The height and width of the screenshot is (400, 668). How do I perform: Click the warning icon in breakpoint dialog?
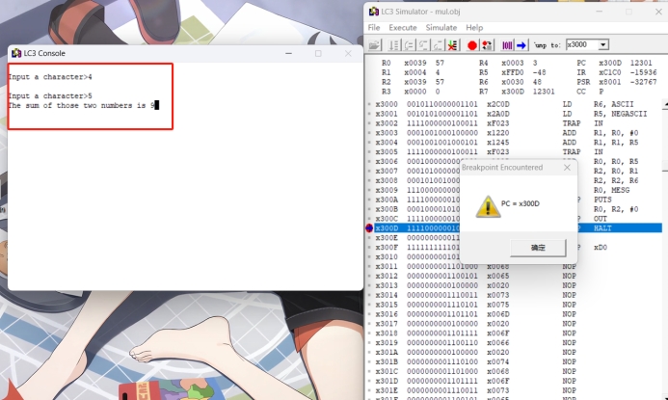point(487,204)
